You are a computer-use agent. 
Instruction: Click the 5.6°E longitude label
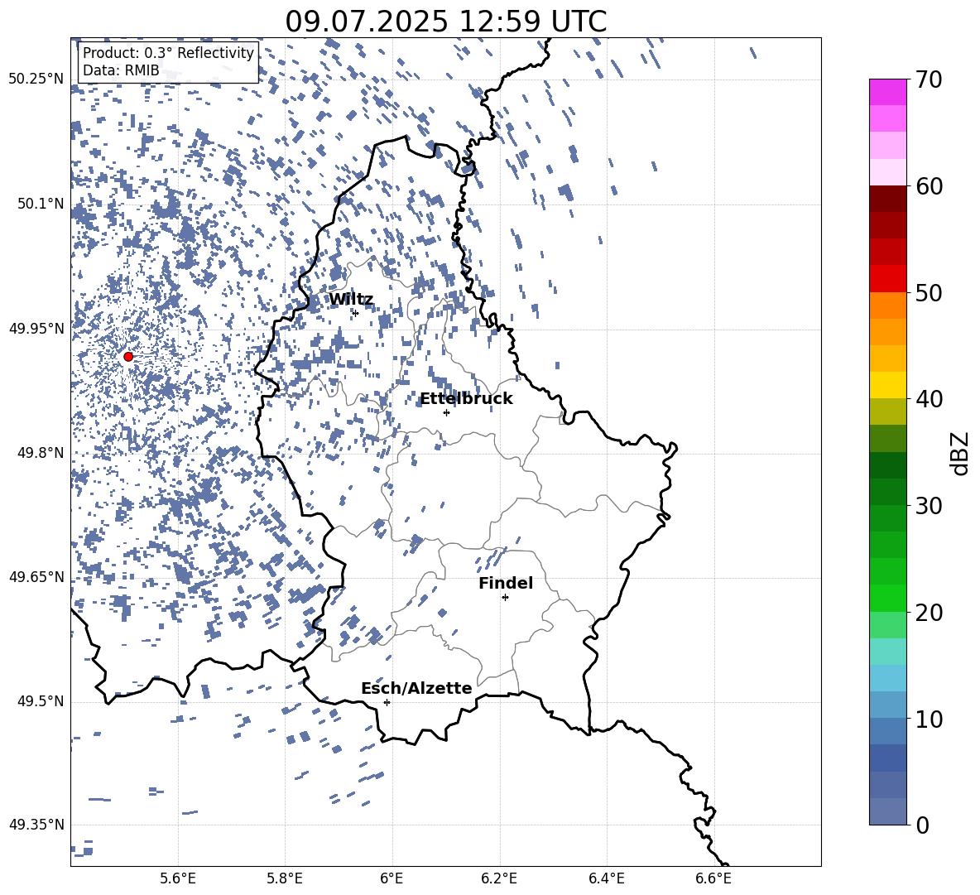click(x=178, y=878)
